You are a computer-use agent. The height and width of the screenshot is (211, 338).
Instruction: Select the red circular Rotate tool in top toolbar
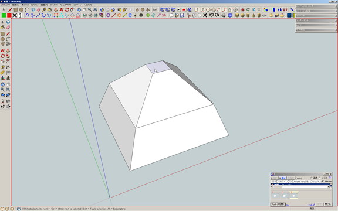point(67,10)
